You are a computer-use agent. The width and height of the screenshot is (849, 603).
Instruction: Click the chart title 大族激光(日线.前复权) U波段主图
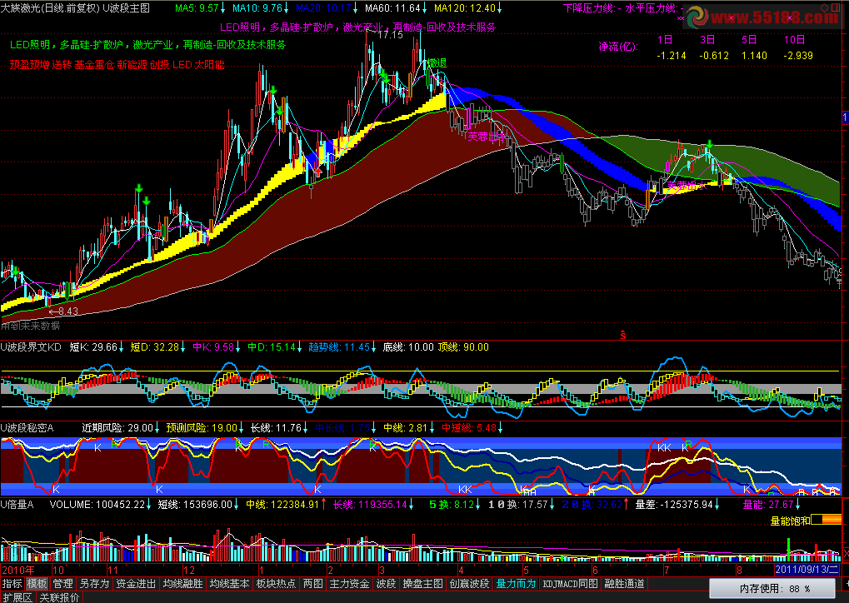(75, 8)
